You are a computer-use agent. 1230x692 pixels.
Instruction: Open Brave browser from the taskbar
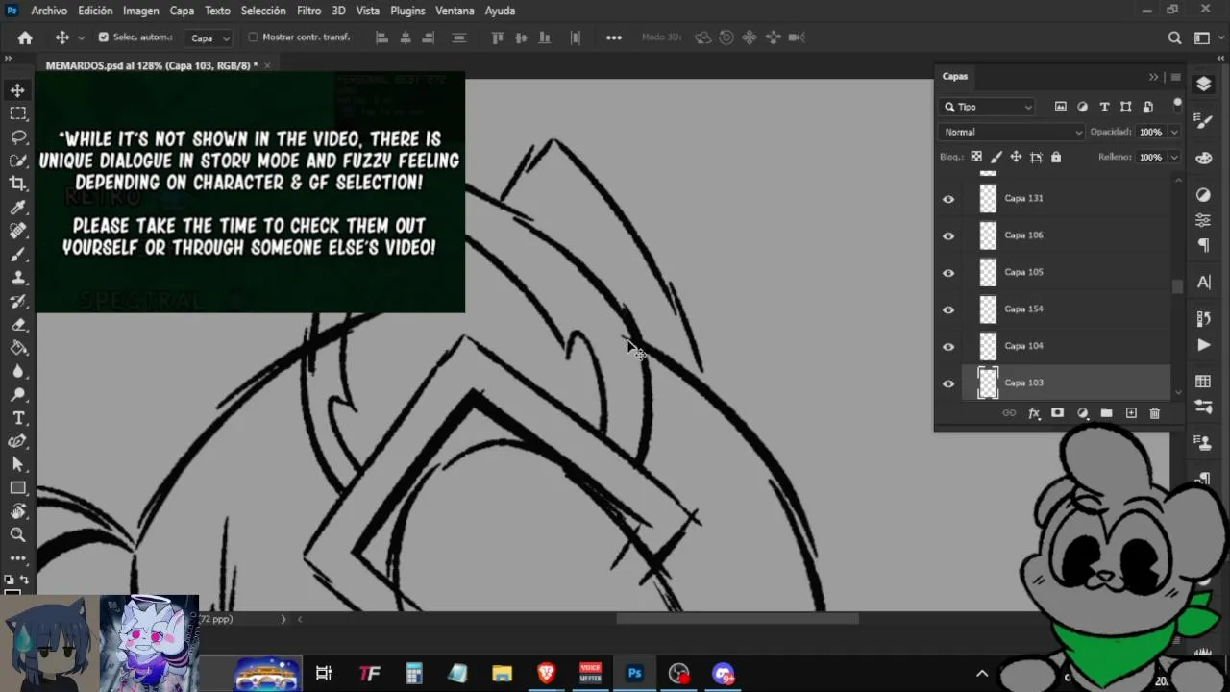[546, 674]
